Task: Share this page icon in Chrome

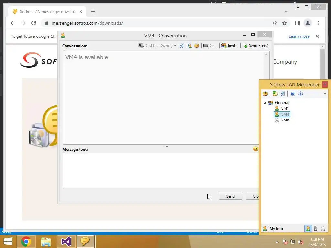Action: [274, 23]
